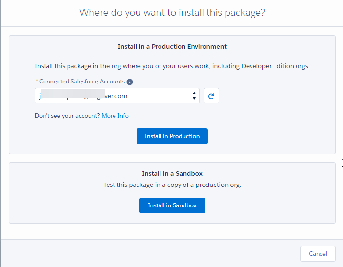The image size is (343, 267).
Task: Click 'Install this package in the org' description
Action: pyautogui.click(x=172, y=66)
